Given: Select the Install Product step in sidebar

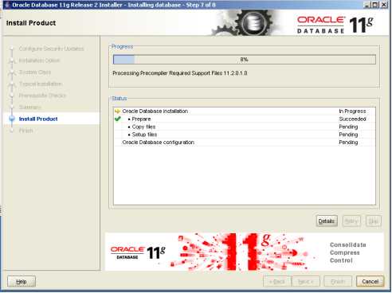Looking at the screenshot, I should 38,119.
